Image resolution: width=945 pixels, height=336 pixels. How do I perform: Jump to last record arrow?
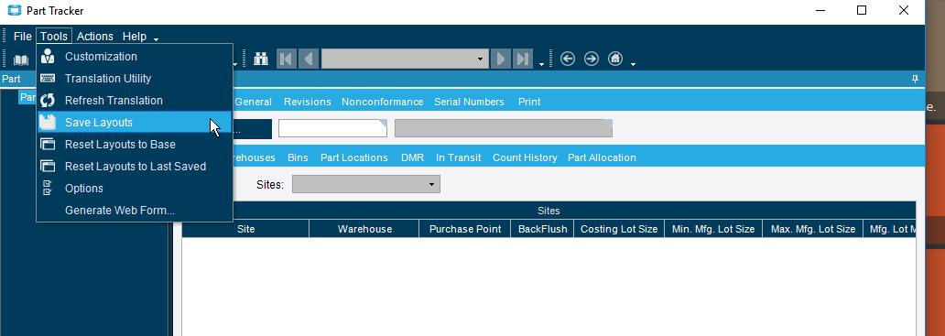pos(523,59)
